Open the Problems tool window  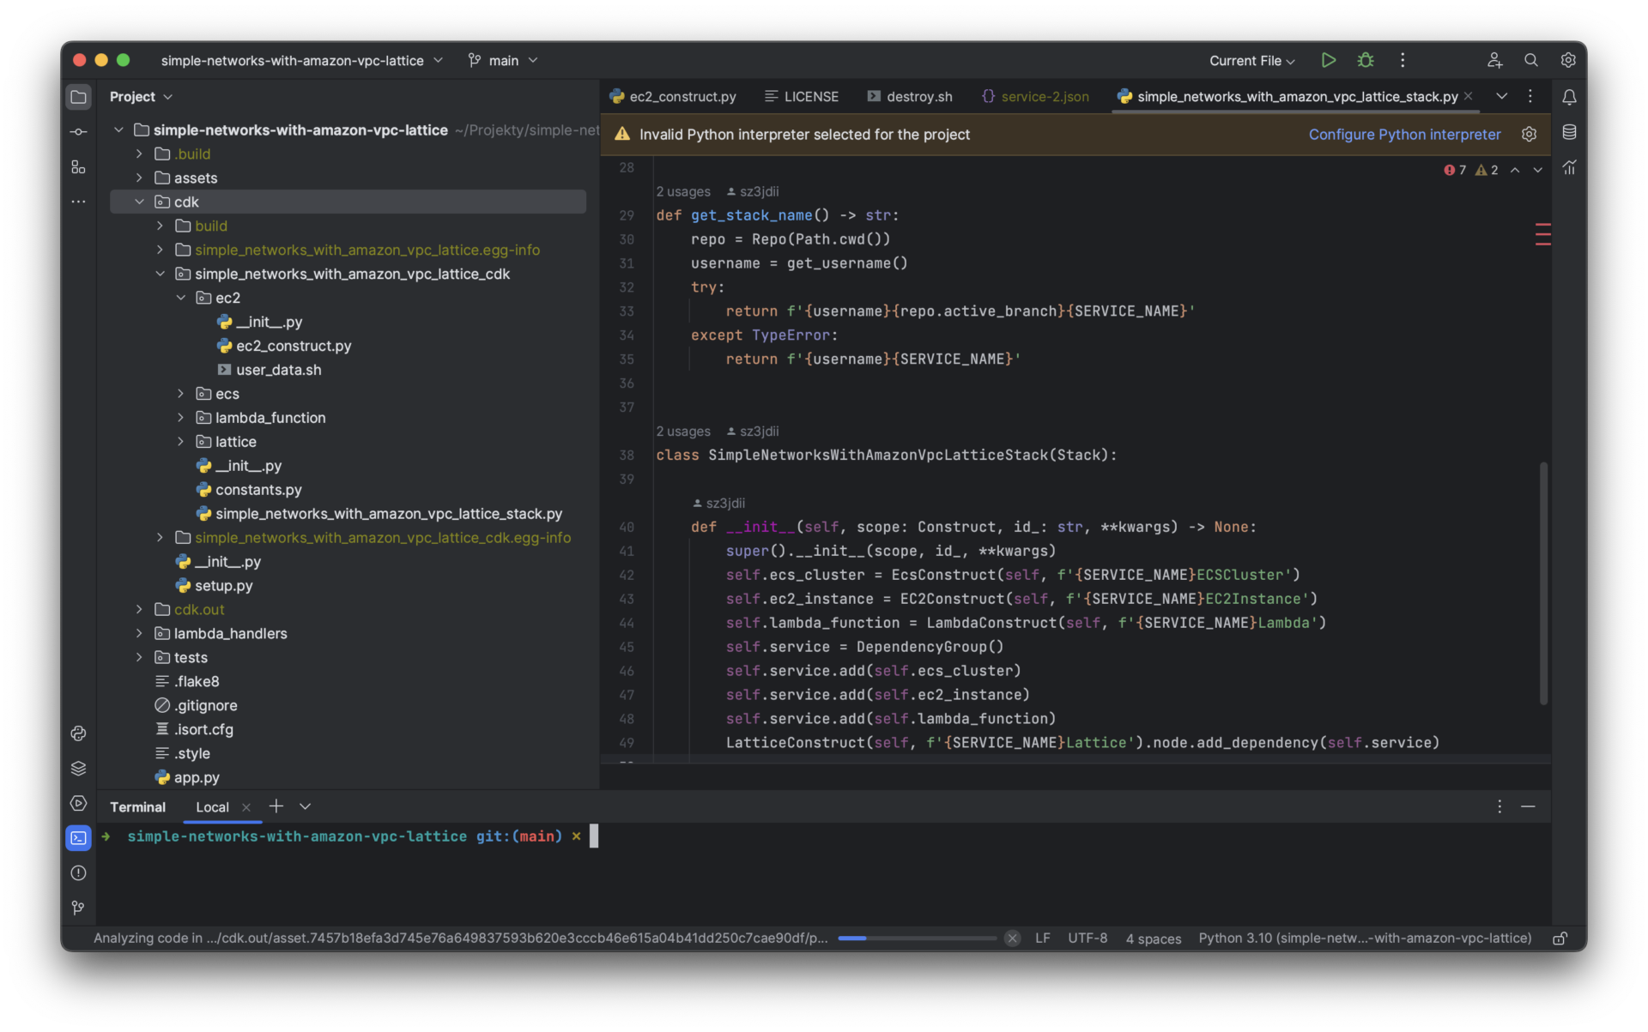[78, 872]
